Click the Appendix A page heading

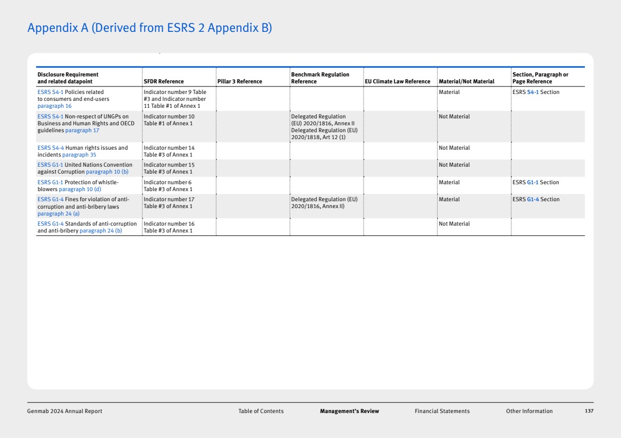tap(149, 28)
